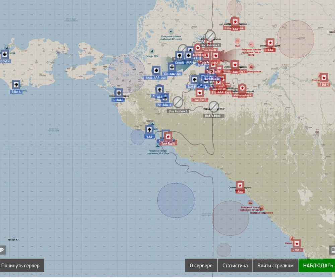
Task: Open the О сервере info button
Action: pos(201,266)
